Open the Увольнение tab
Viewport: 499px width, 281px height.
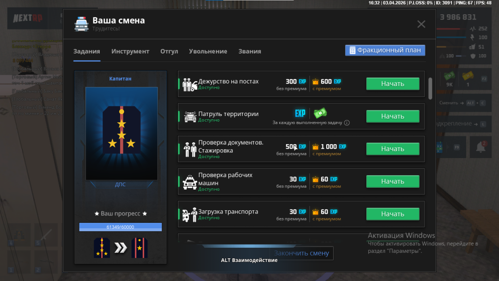pyautogui.click(x=208, y=51)
